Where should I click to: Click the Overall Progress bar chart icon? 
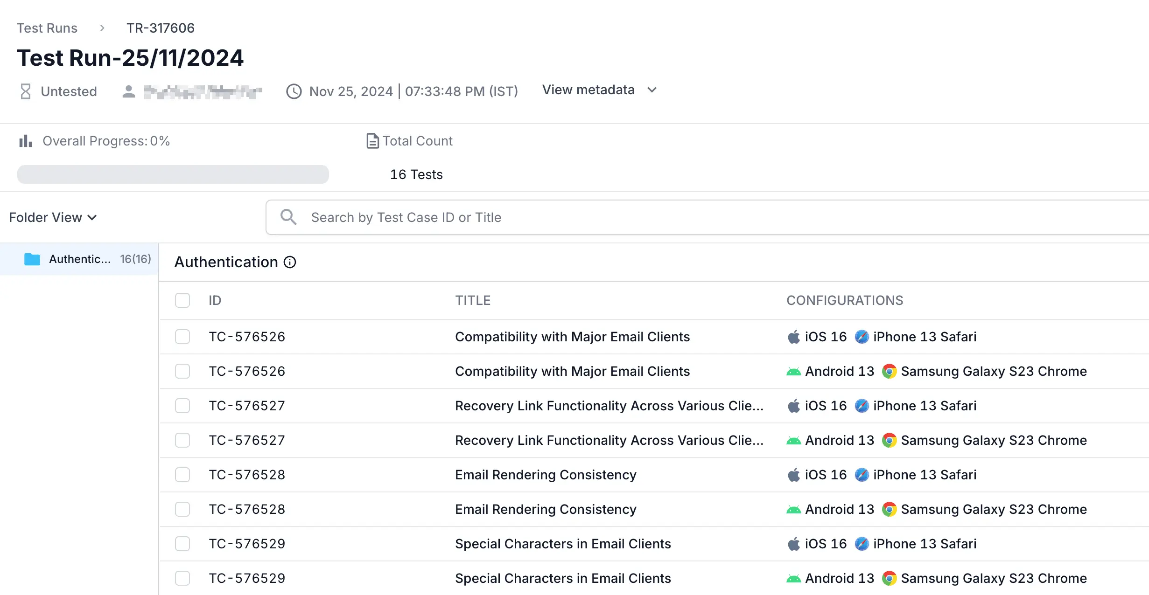26,141
